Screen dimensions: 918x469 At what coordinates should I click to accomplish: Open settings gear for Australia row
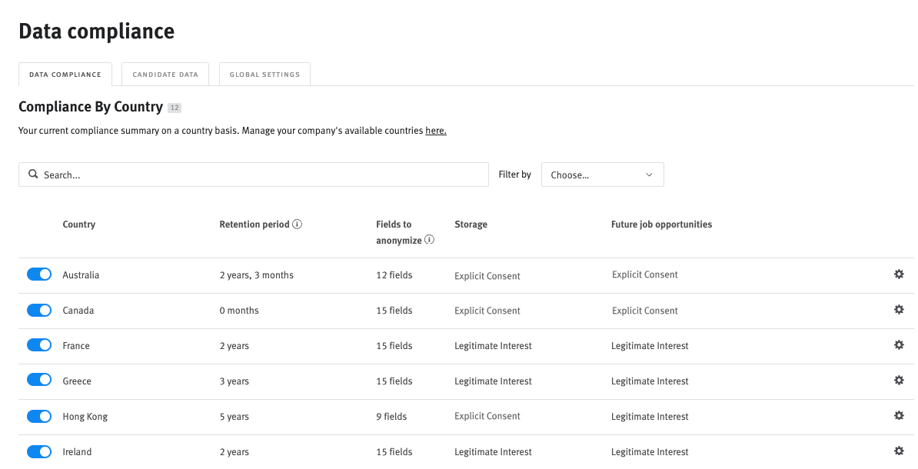point(899,273)
